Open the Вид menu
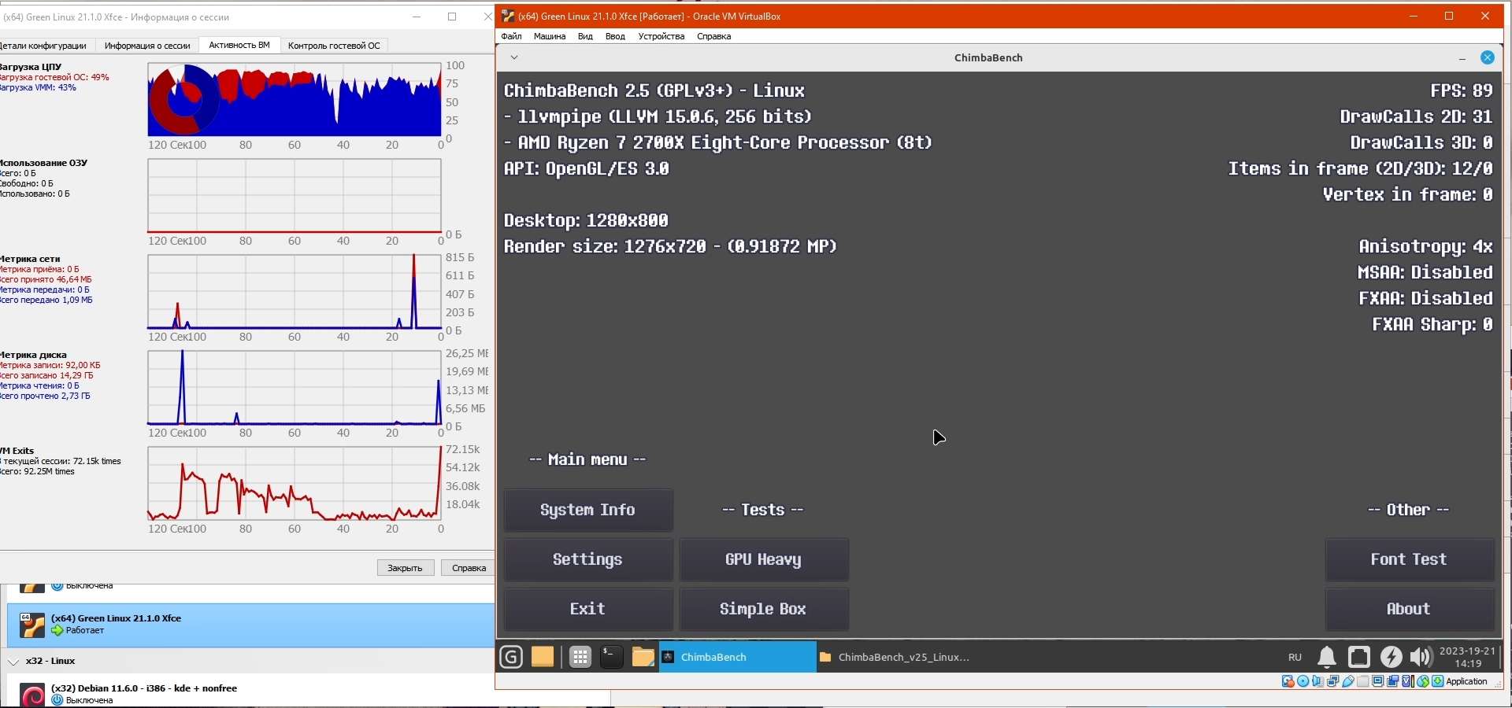This screenshot has height=708, width=1512. coord(585,36)
